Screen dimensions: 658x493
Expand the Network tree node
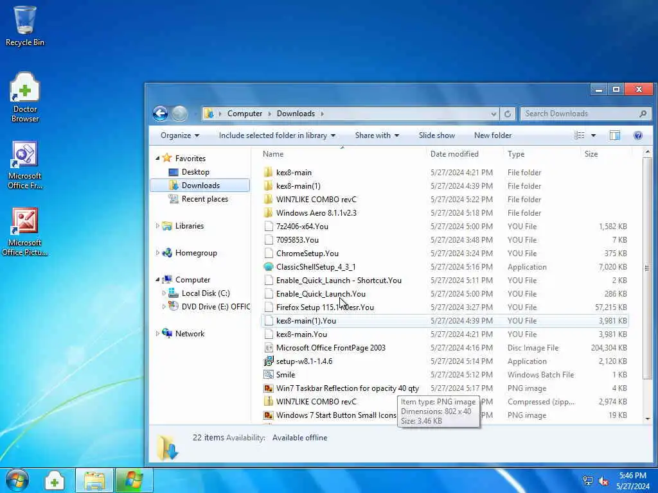pos(158,334)
